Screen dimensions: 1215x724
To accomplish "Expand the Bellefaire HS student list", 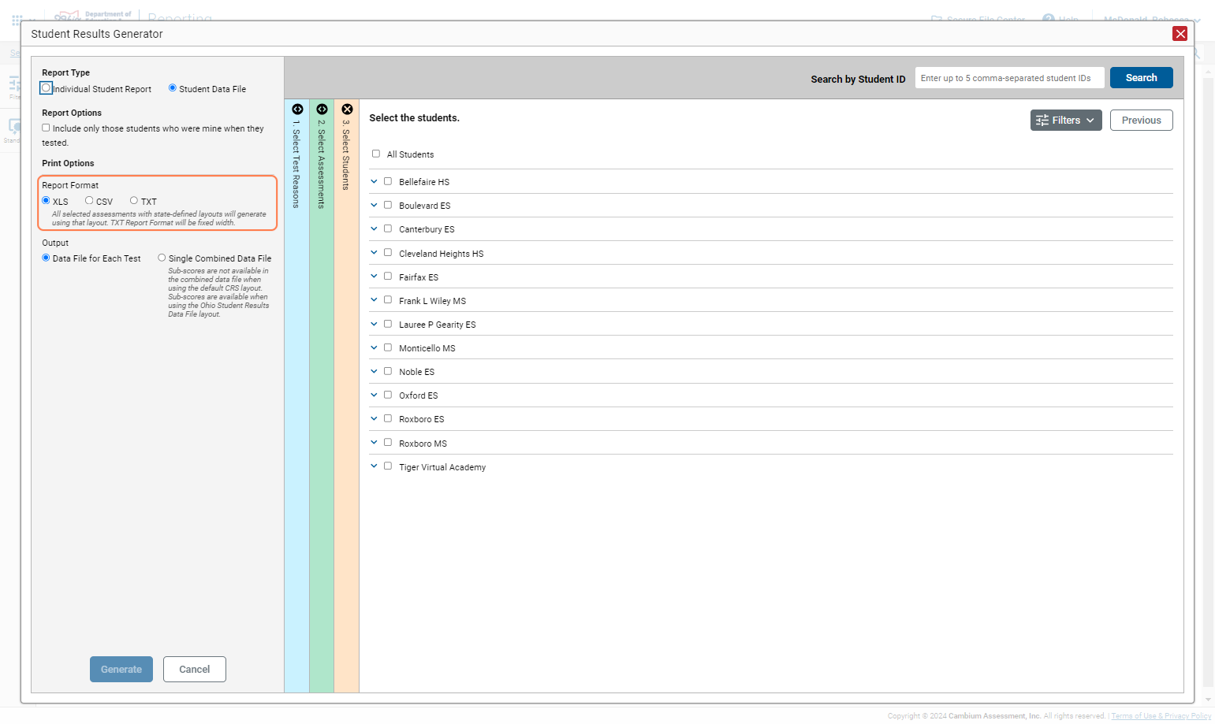I will click(x=374, y=181).
